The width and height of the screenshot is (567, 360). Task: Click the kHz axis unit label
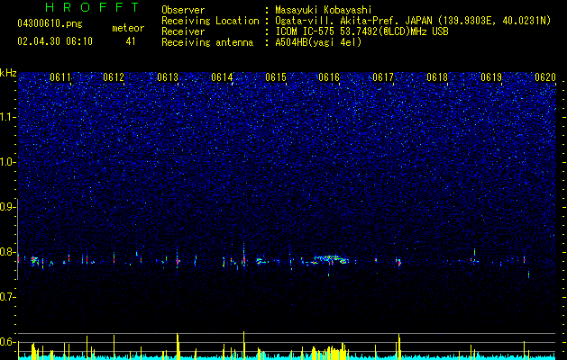pyautogui.click(x=8, y=73)
